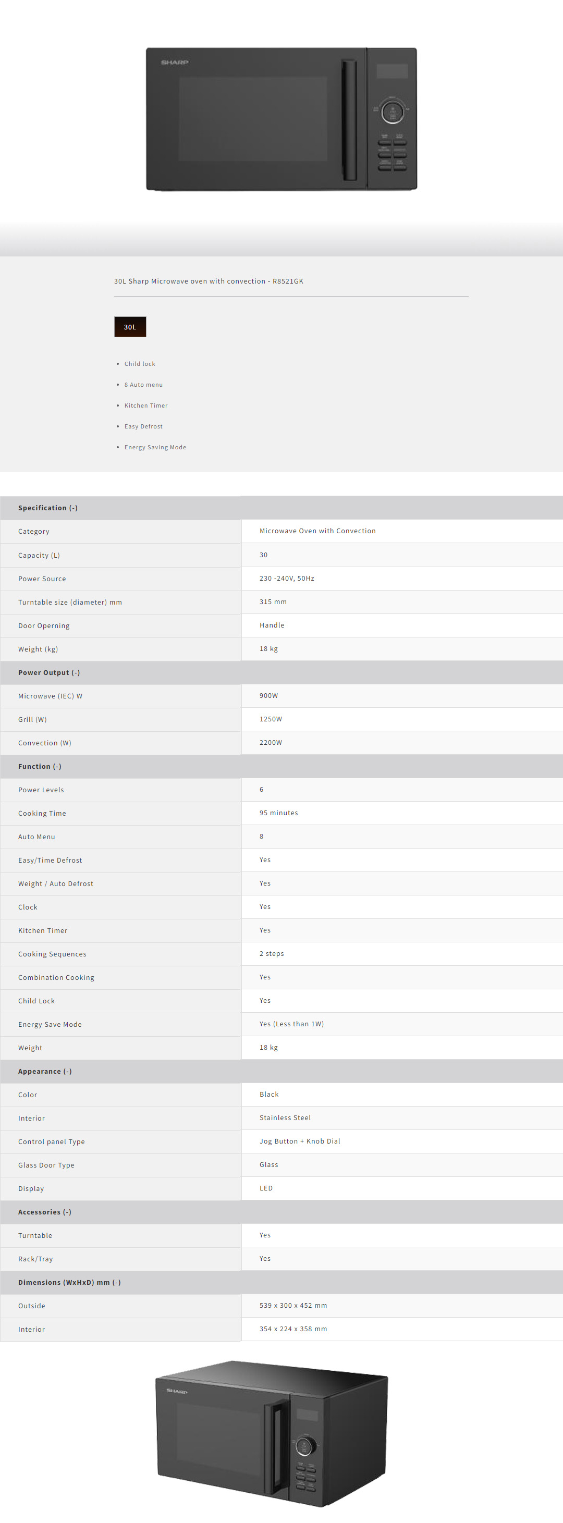Image resolution: width=563 pixels, height=1523 pixels.
Task: Click the Outside dimensions 539 x 300 x 452 mm
Action: tap(293, 1306)
